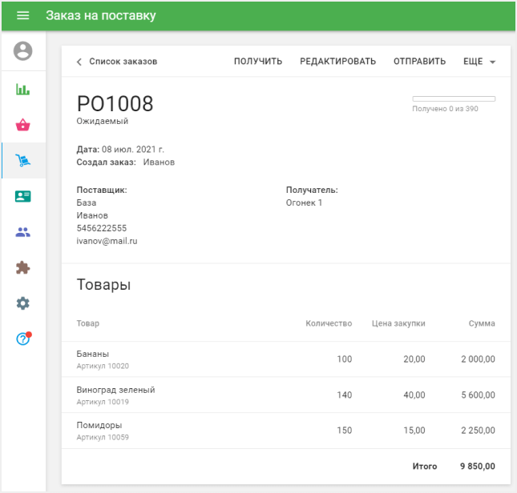Select the Бананы product row
This screenshot has height=493, width=517.
[x=285, y=359]
